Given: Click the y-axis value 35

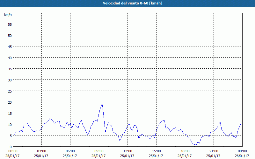Looking at the screenshot, I should click(x=10, y=69).
